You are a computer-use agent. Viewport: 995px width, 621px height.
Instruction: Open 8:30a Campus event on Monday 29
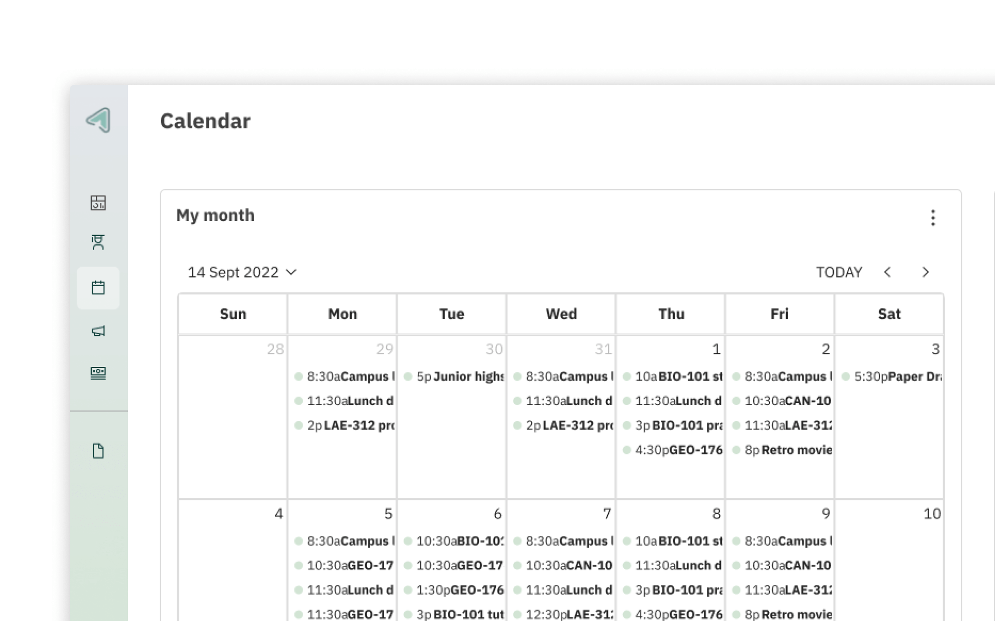coord(344,376)
